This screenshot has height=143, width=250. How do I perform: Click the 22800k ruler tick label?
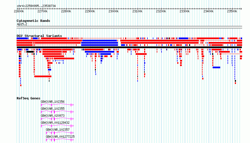click(66, 11)
